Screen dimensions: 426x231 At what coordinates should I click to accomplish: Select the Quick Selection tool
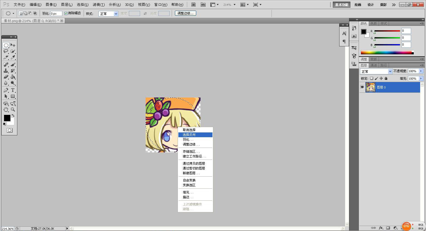coord(13,51)
